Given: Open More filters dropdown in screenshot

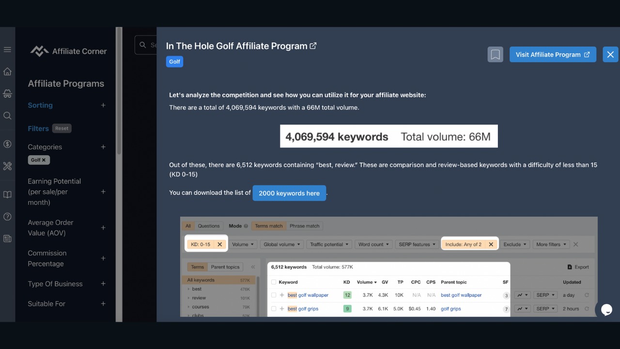Looking at the screenshot, I should [x=551, y=244].
